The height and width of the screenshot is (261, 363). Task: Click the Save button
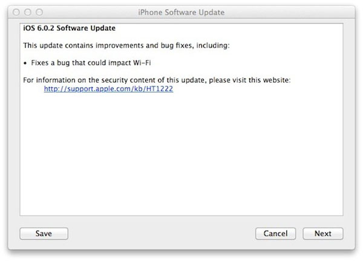[44, 233]
